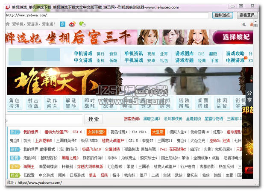The height and width of the screenshot is (191, 264).
Task: Open hot search term 黑暗之魂3
Action: coord(152,119)
